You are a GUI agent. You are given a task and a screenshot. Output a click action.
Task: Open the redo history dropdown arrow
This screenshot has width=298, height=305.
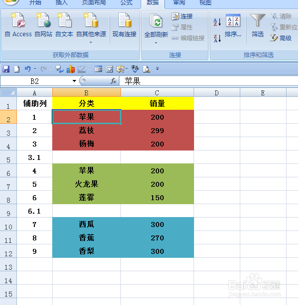pos(51,69)
